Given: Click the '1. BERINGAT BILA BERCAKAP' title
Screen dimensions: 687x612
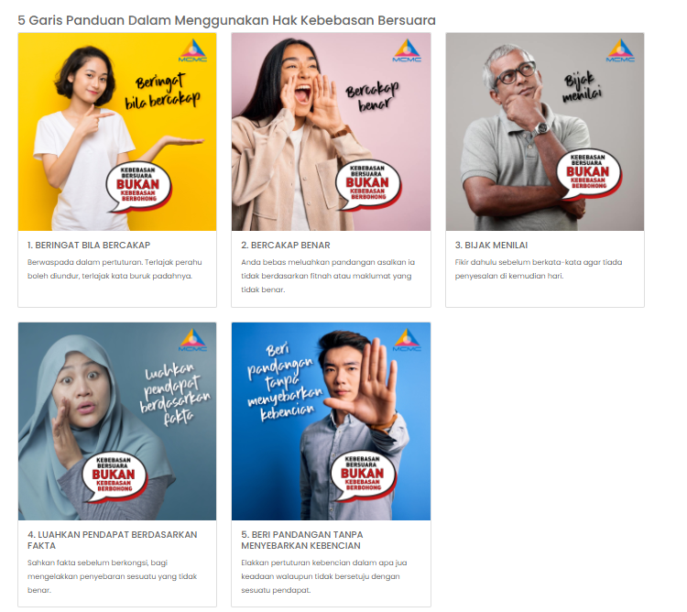Looking at the screenshot, I should click(x=89, y=246).
